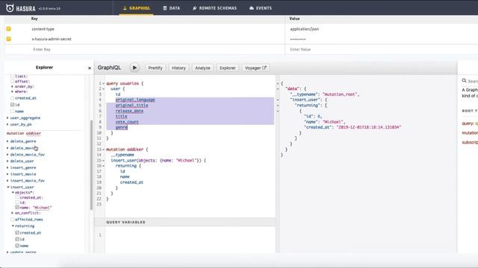Viewport: 478px width, 268px height.
Task: Check id under objects argument
Action: pyautogui.click(x=17, y=202)
